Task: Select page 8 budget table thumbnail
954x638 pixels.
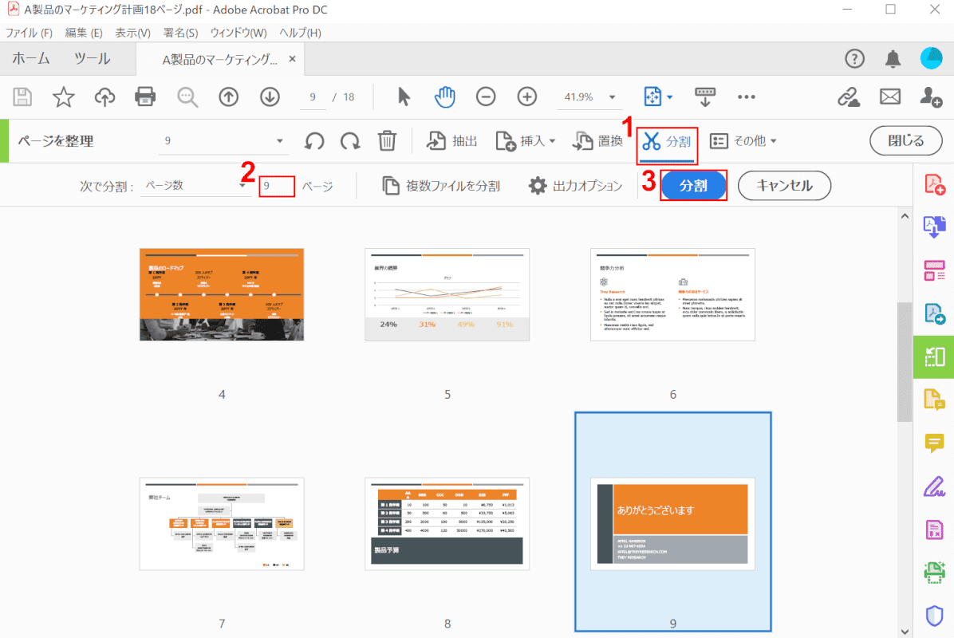Action: click(x=447, y=524)
